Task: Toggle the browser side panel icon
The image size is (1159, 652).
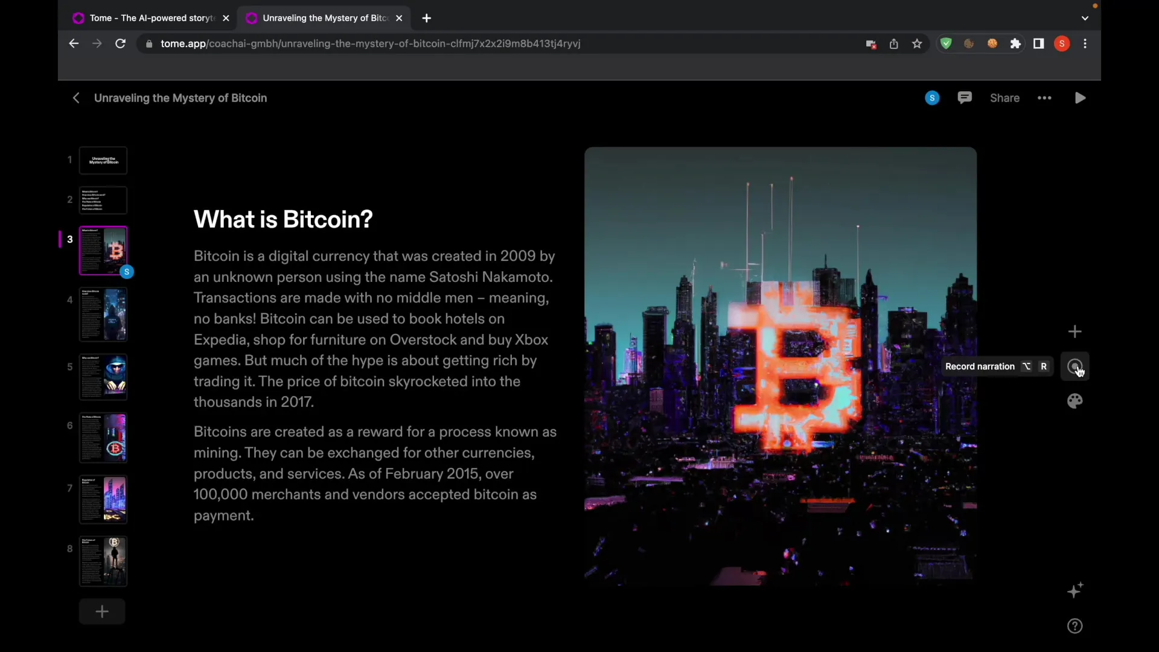Action: (1038, 43)
